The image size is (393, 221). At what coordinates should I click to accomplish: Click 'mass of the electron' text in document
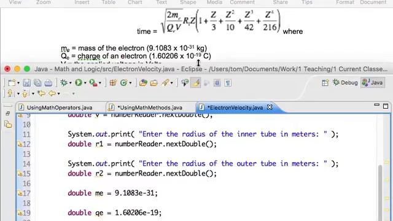(x=111, y=48)
